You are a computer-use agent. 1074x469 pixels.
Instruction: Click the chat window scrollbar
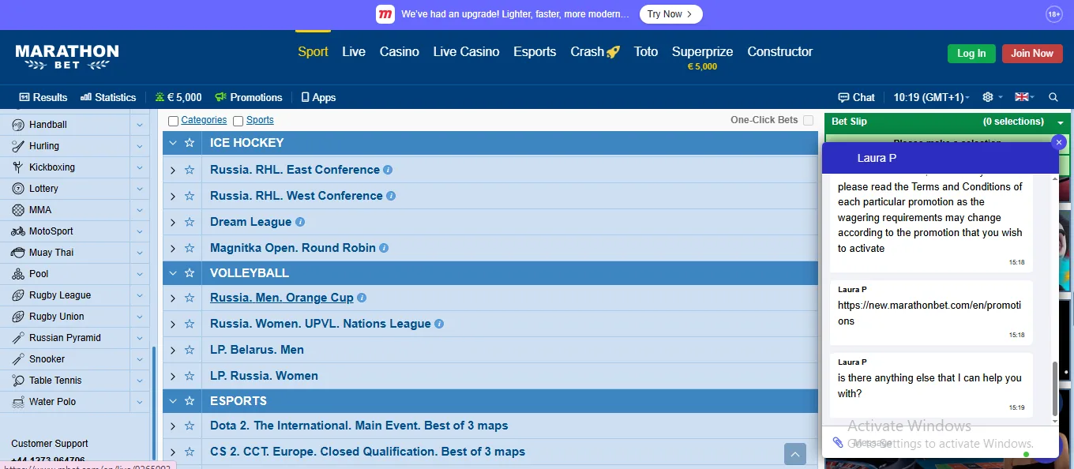pos(1055,388)
